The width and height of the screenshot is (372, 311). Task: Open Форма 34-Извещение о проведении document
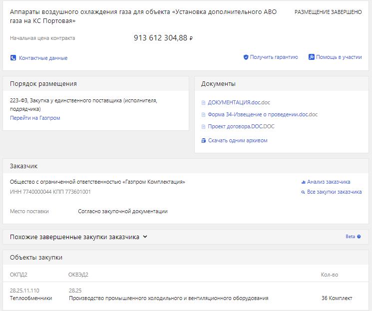pyautogui.click(x=263, y=114)
